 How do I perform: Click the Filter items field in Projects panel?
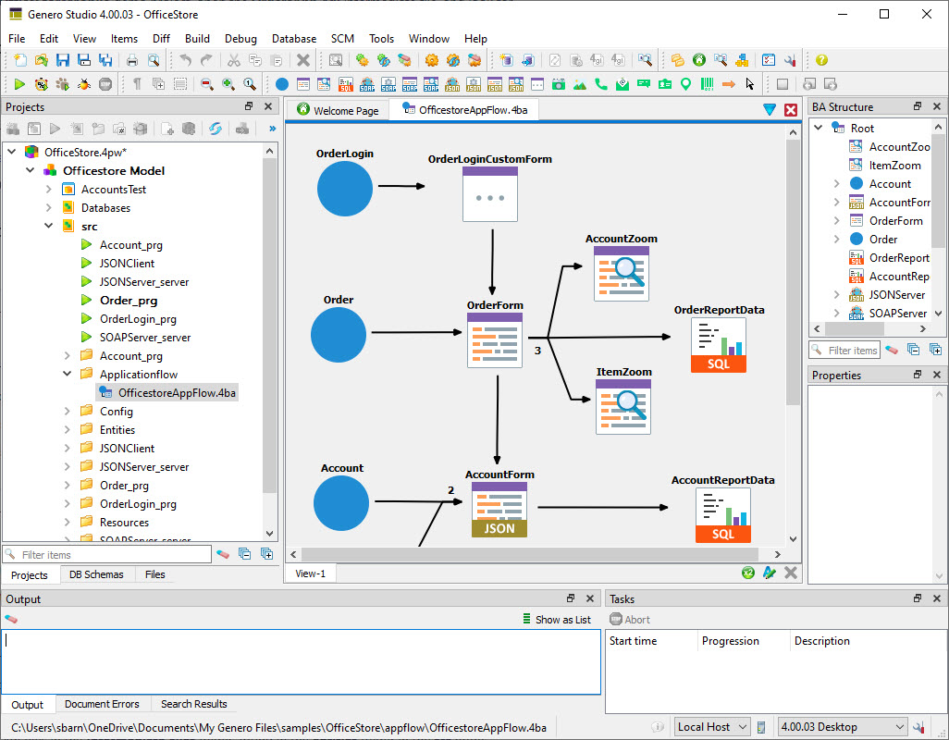(106, 553)
